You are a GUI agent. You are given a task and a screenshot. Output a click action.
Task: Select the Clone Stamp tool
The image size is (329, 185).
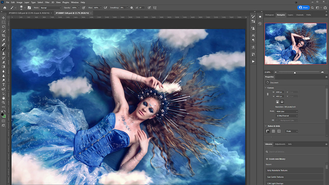click(x=4, y=53)
